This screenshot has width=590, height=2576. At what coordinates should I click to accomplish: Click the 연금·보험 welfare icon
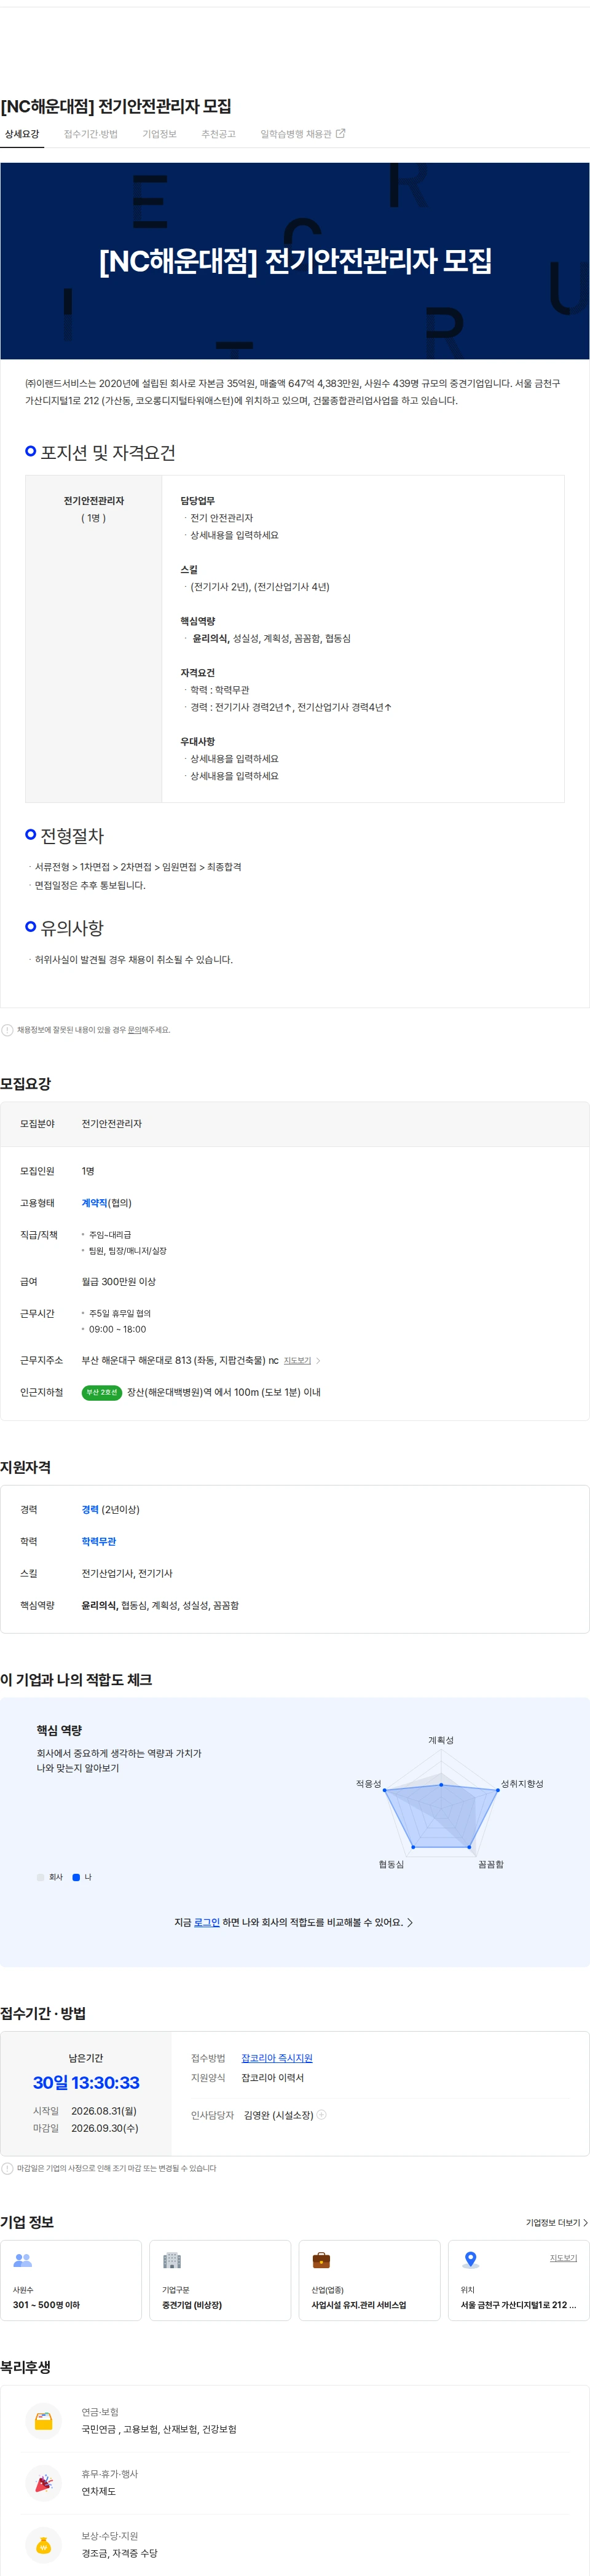(x=43, y=2421)
